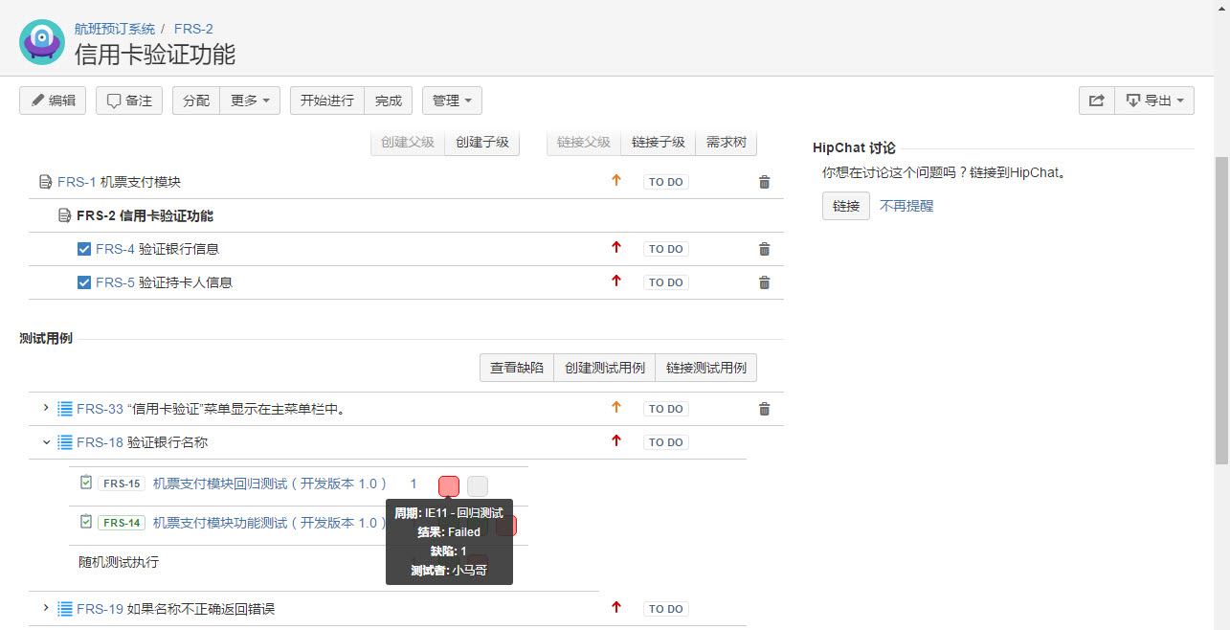
Task: Click the FRS-1 orange priority arrow
Action: click(616, 180)
